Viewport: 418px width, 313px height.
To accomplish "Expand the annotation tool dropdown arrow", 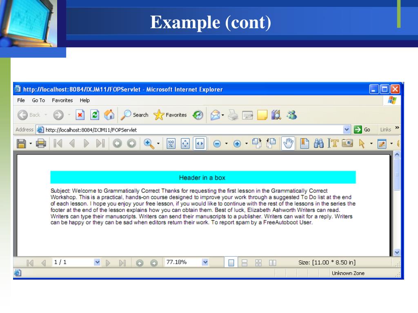I will click(x=391, y=143).
